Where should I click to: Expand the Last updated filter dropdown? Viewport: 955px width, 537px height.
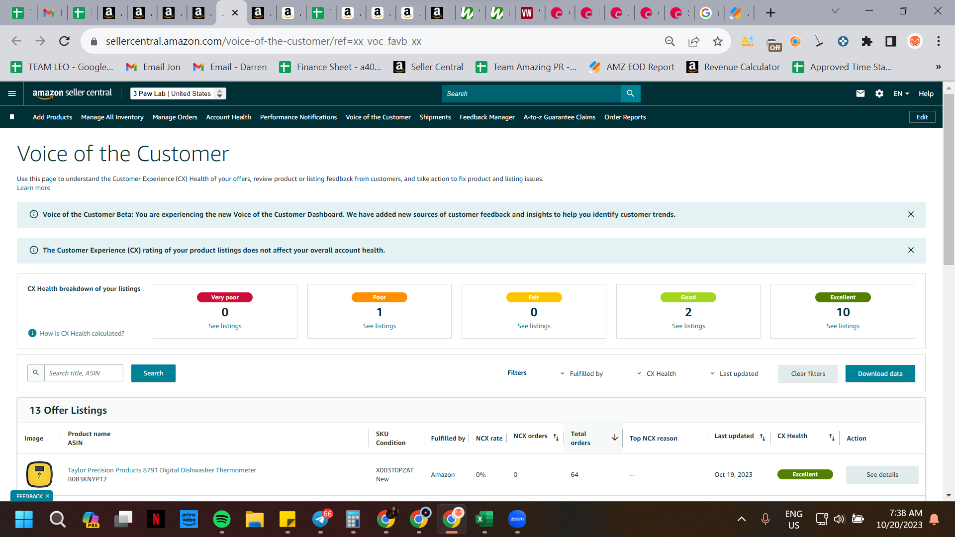[734, 373]
